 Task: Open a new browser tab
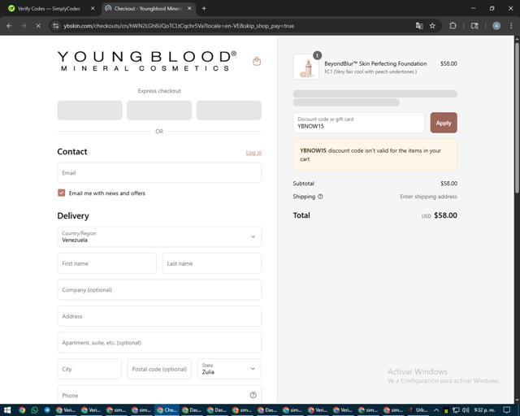tap(204, 9)
